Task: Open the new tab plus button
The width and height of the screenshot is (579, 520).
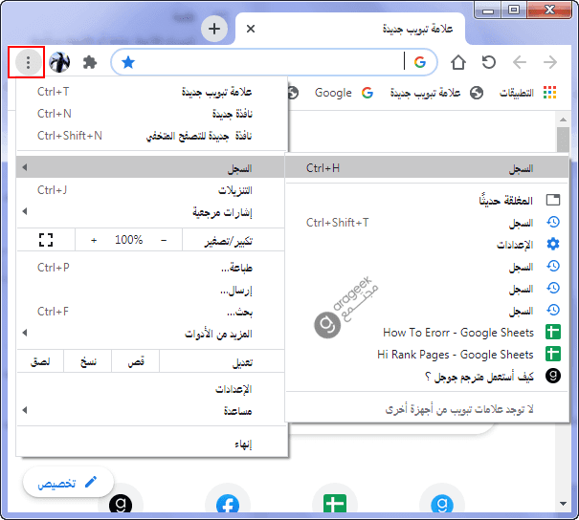Action: pos(214,29)
